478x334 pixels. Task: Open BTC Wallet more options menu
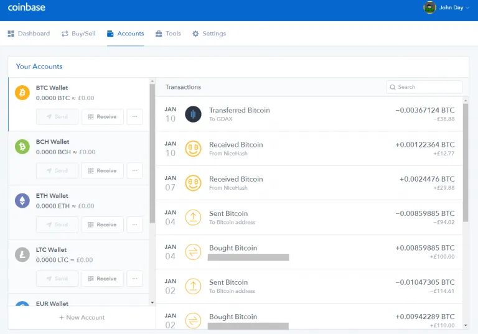(x=134, y=117)
